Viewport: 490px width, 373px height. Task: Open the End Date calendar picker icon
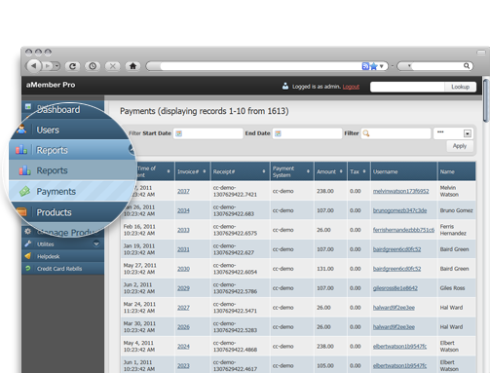tap(278, 133)
